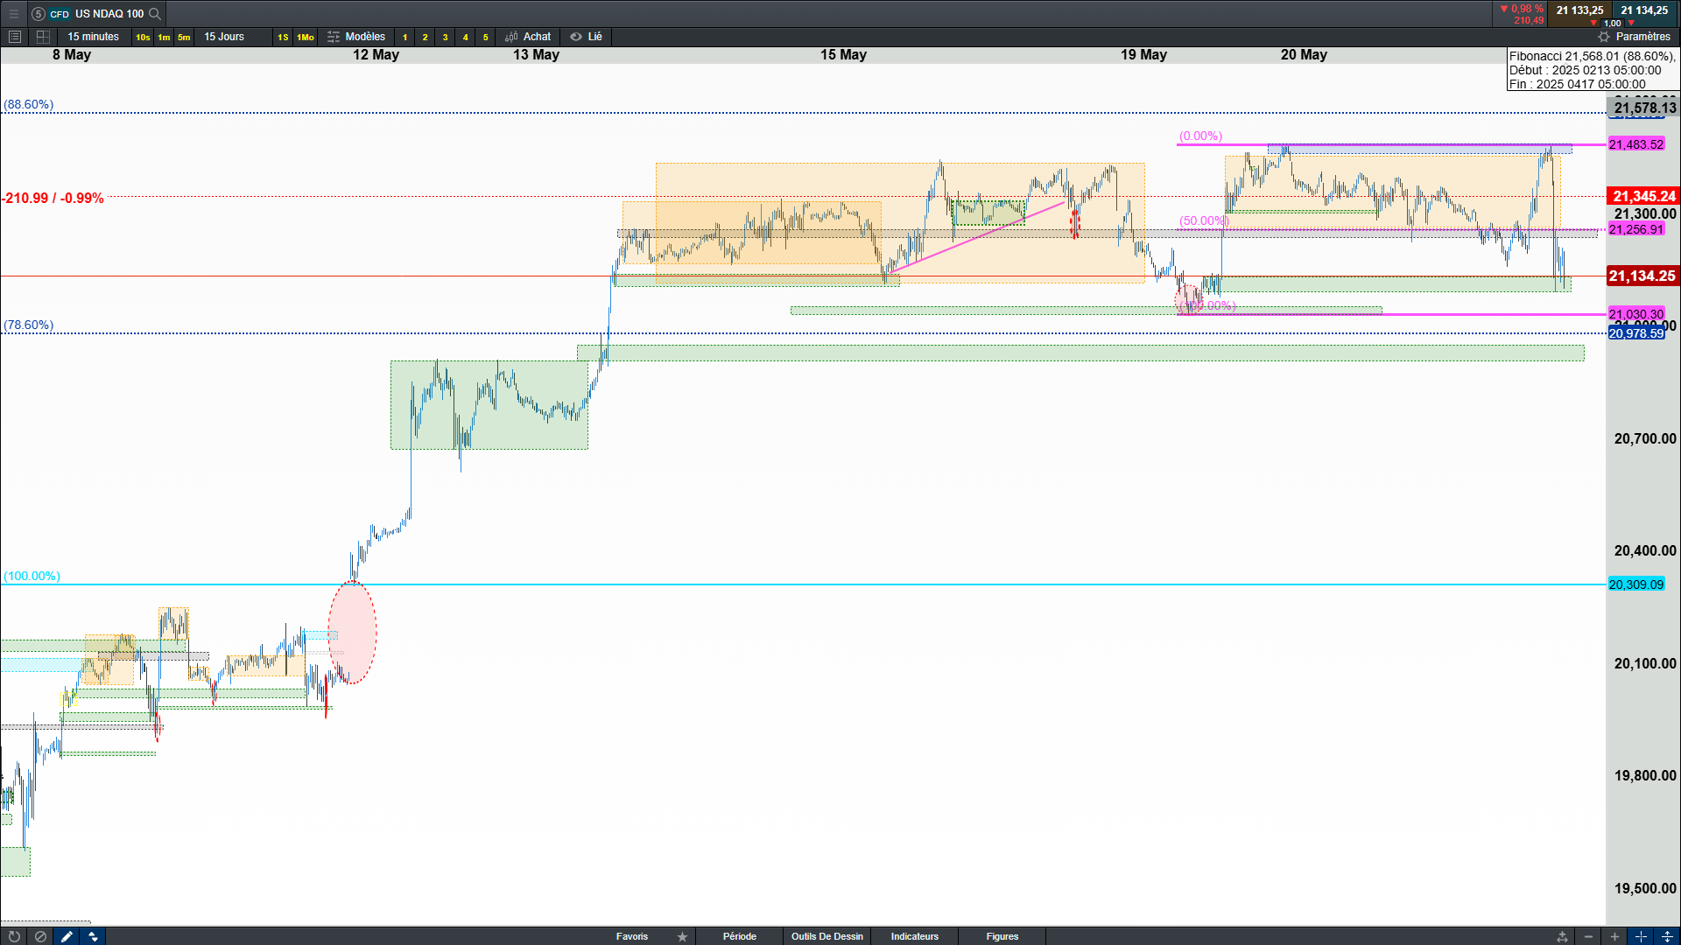Click the instrument search magnifier icon
1681x945 pixels.
(x=155, y=13)
